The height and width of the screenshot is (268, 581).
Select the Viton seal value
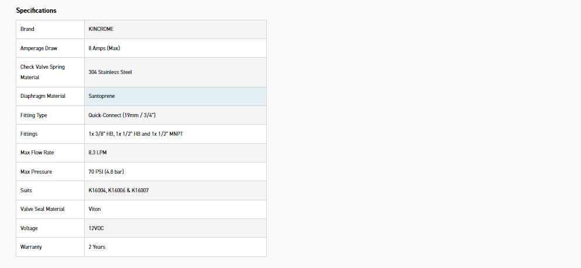click(x=95, y=209)
